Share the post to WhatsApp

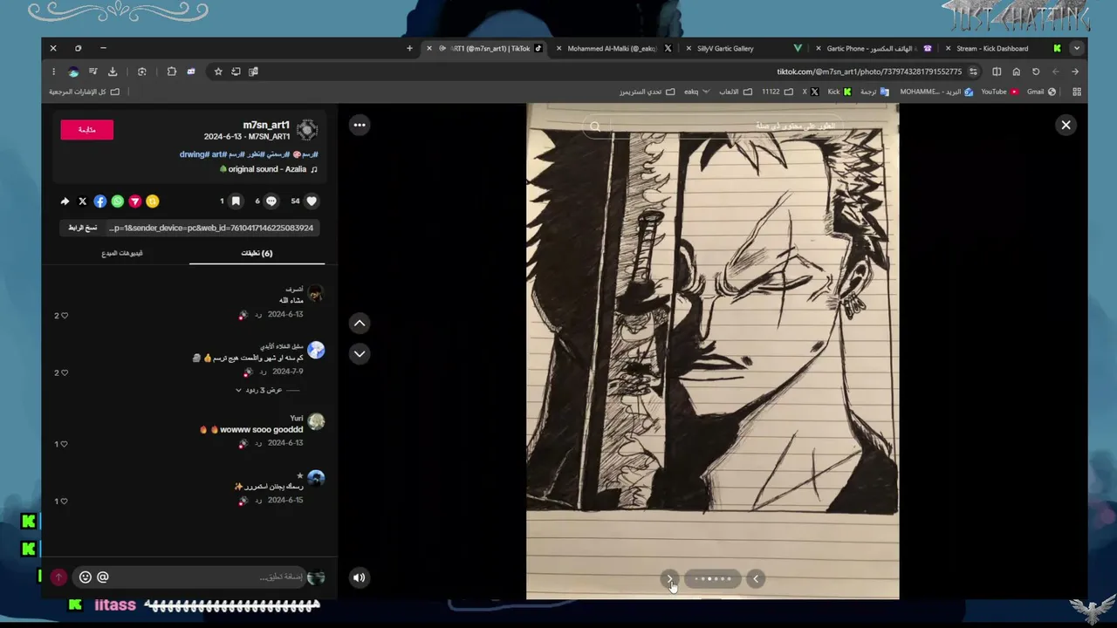(118, 201)
